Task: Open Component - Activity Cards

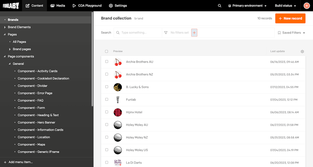Action: tap(38, 71)
